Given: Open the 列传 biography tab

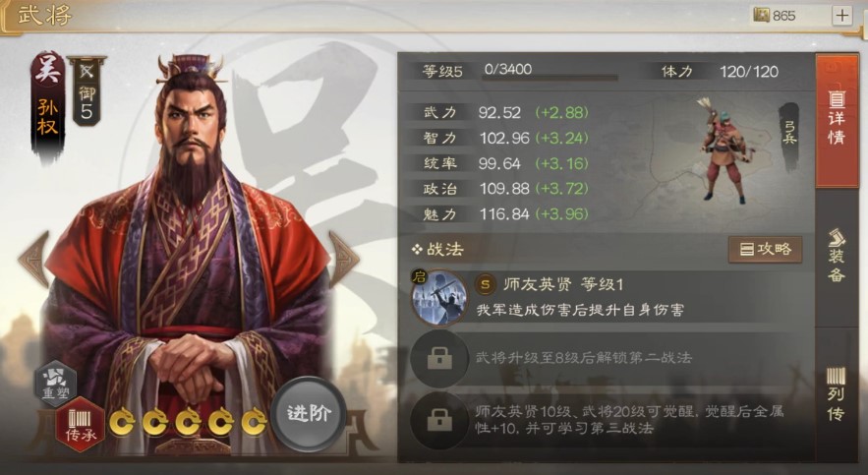Looking at the screenshot, I should click(x=837, y=394).
